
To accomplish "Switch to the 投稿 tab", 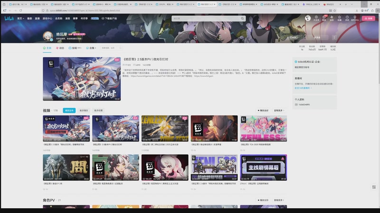I will [75, 48].
